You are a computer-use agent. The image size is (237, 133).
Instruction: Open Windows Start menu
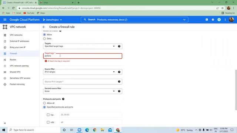click(x=4, y=130)
